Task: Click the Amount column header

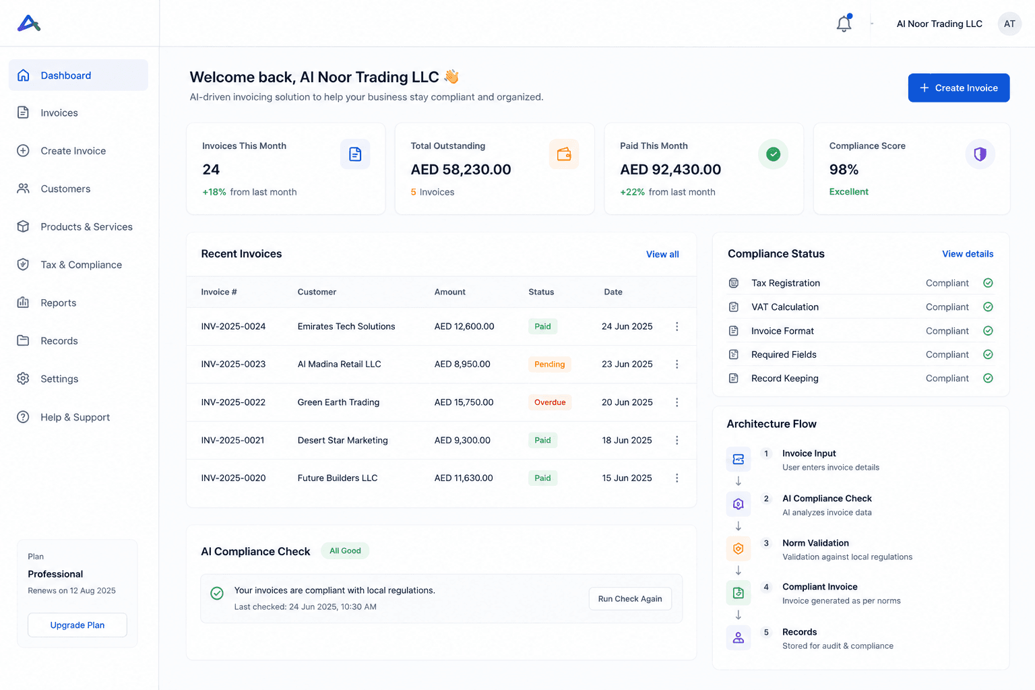Action: 449,292
